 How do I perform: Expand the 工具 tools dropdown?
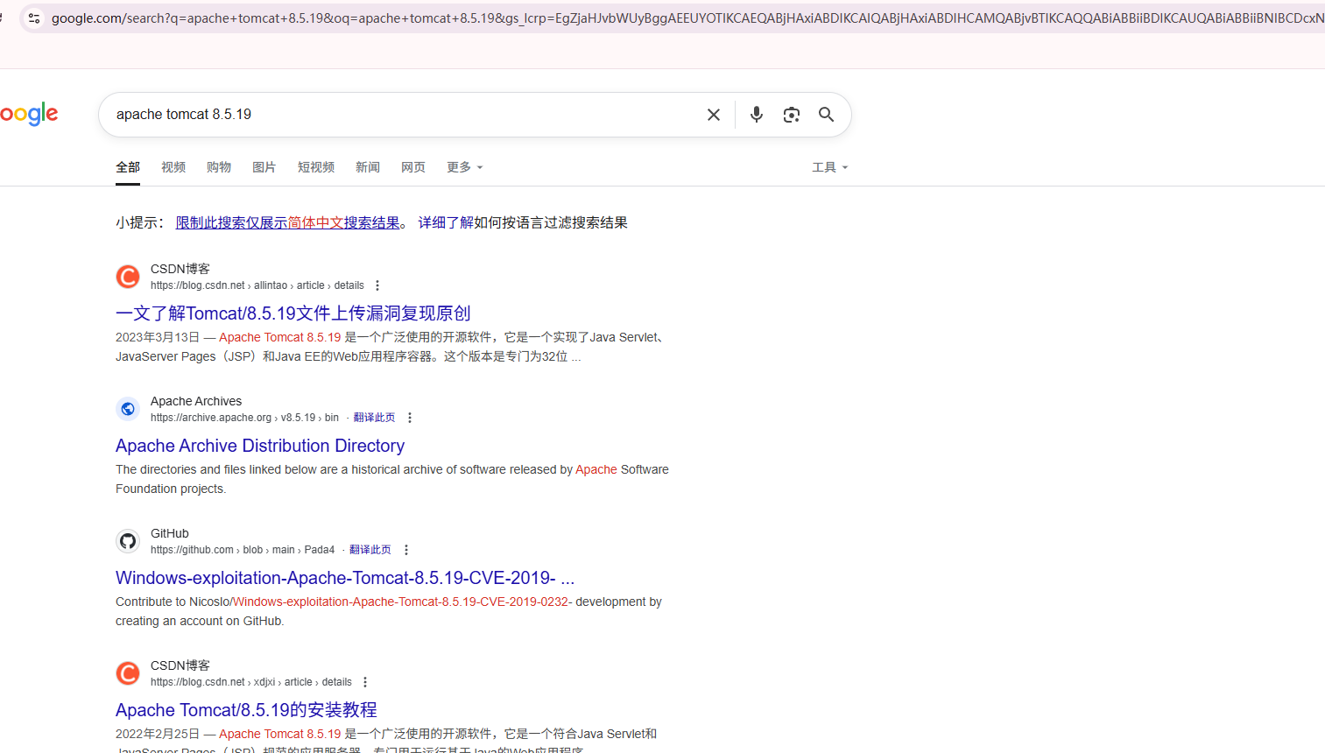pos(829,167)
